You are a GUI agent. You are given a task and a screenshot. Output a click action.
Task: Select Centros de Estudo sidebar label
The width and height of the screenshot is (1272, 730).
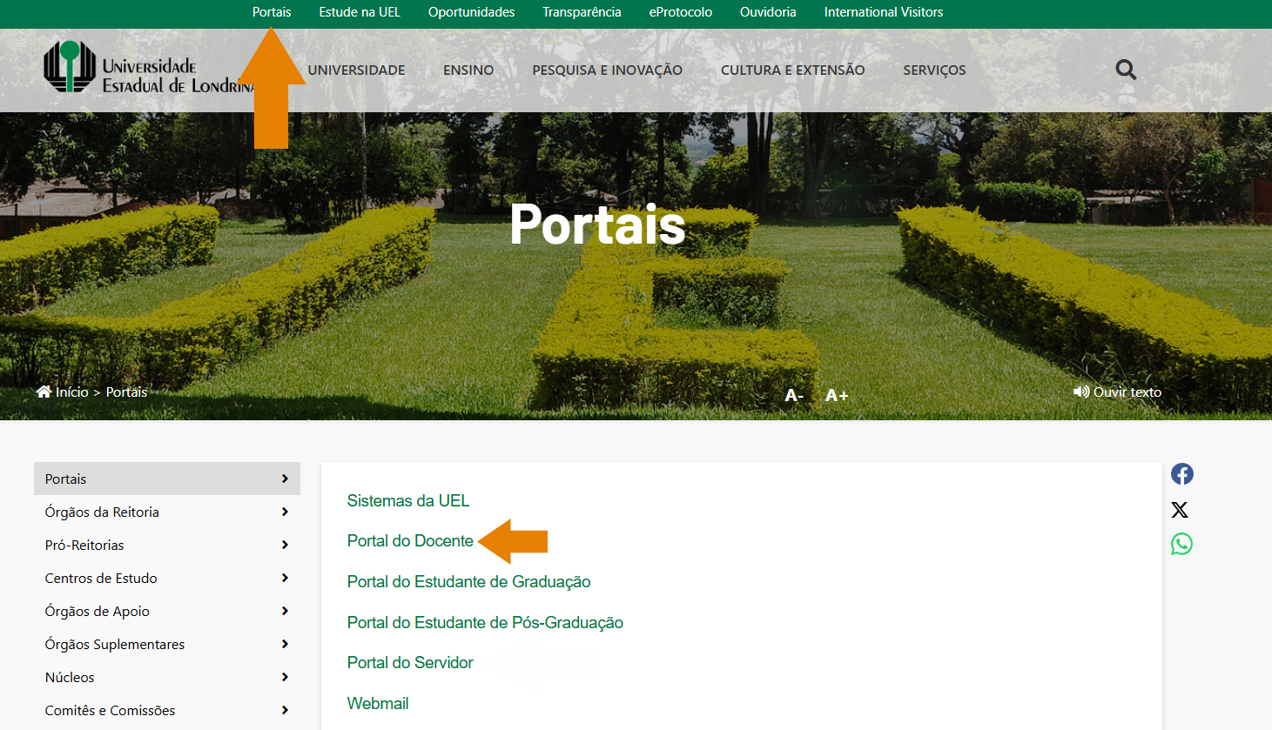101,579
